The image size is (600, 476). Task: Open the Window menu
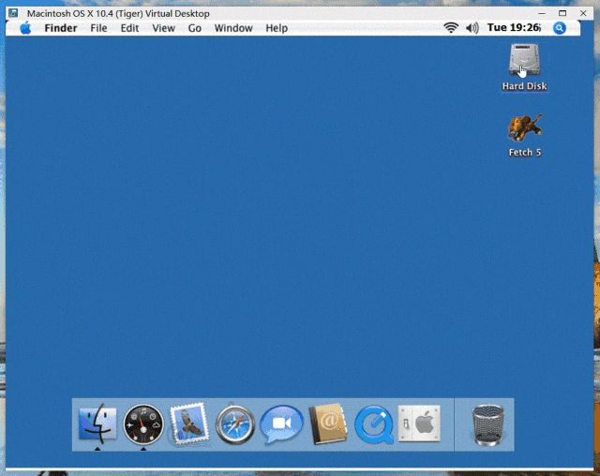(233, 28)
